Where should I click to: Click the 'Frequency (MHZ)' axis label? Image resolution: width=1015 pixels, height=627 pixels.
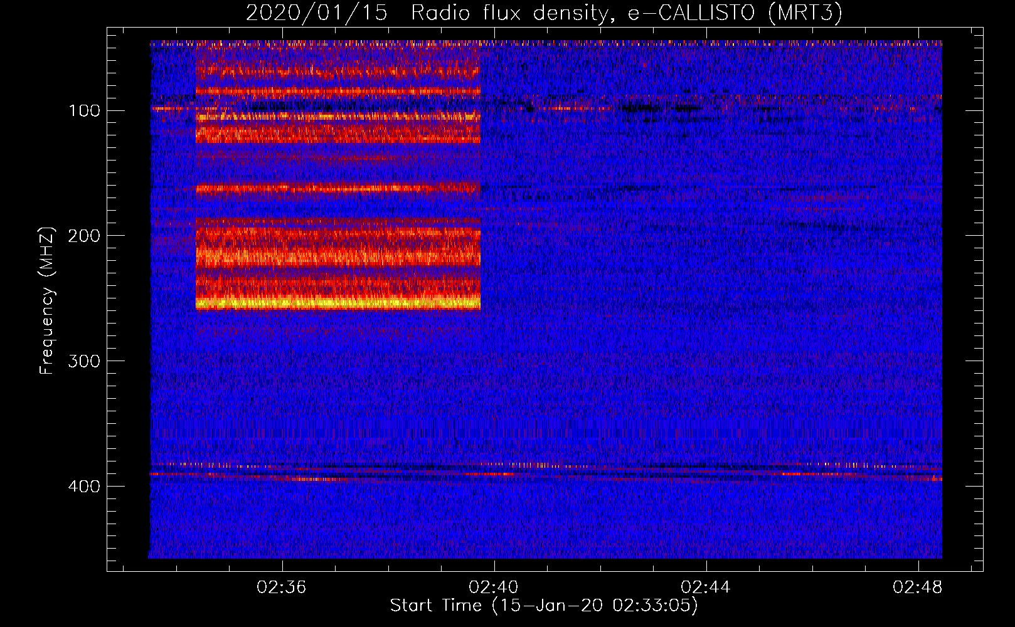coord(47,300)
